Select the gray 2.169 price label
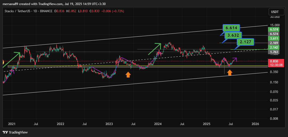This screenshot has width=288, height=137. click(x=274, y=43)
